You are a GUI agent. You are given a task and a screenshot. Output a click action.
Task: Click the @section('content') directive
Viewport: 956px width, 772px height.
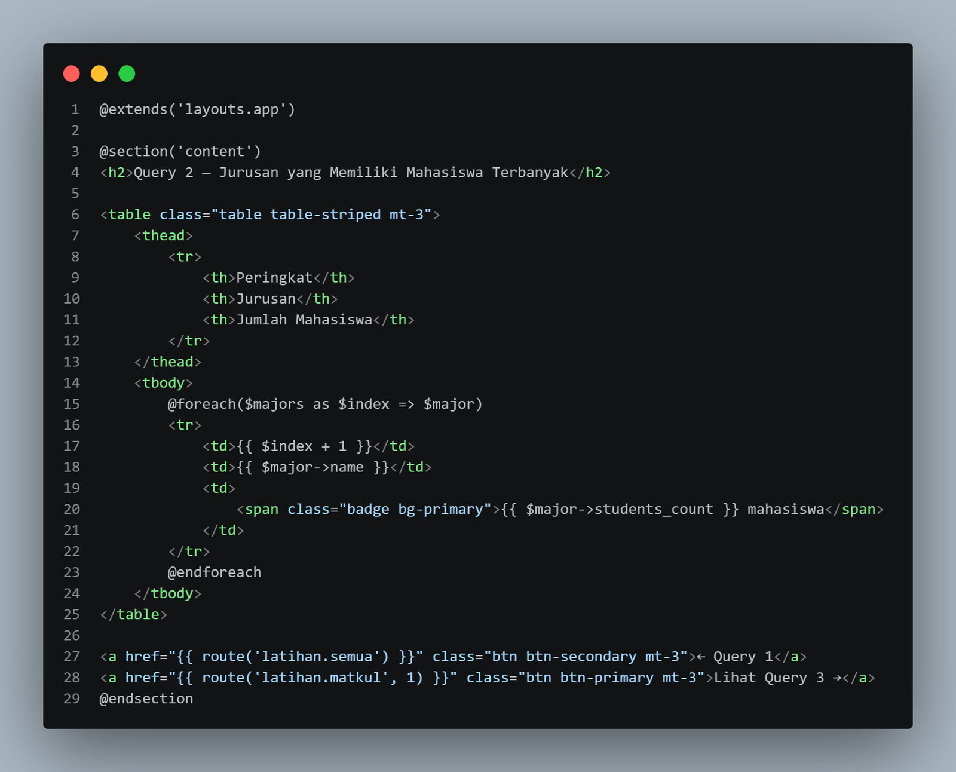(x=180, y=151)
